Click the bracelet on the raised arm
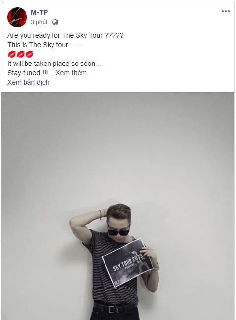 click(x=100, y=215)
